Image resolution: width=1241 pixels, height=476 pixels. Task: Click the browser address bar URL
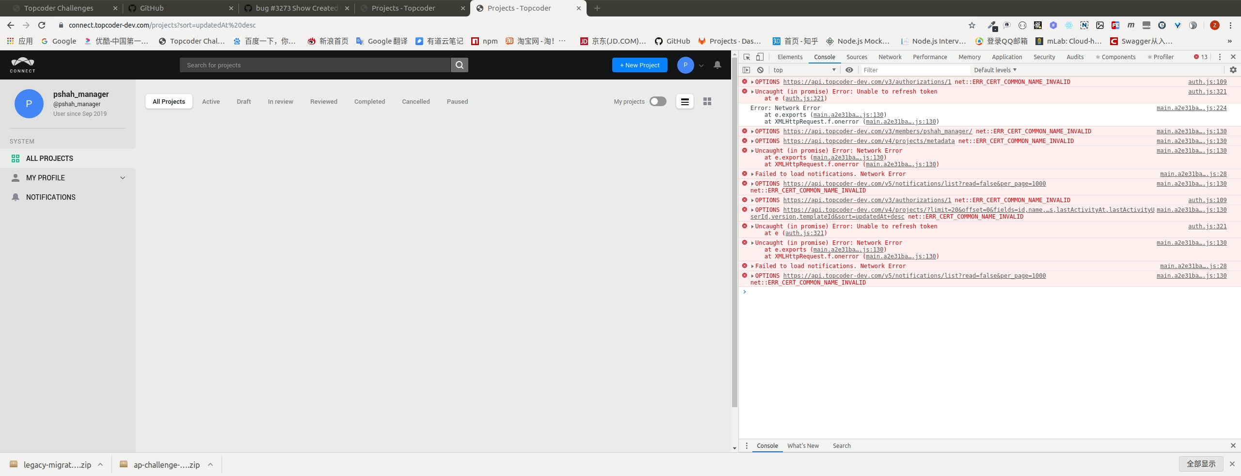[x=162, y=25]
